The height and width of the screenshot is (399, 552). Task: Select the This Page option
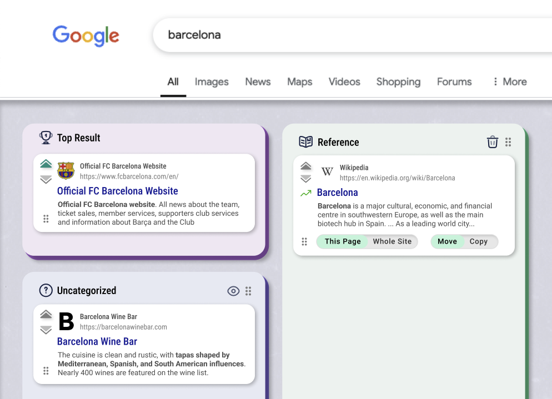pyautogui.click(x=343, y=241)
